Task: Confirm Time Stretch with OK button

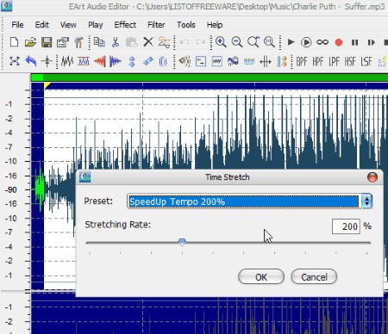Action: pyautogui.click(x=261, y=277)
